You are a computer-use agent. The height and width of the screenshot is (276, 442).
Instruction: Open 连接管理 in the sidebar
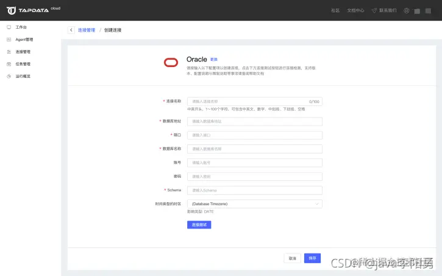[x=23, y=52]
